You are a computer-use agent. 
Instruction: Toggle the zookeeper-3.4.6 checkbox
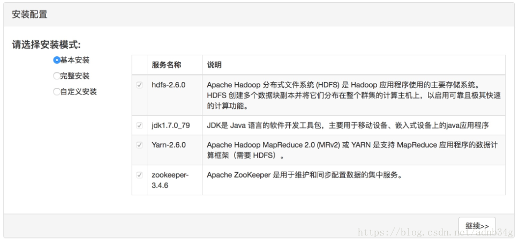click(140, 175)
